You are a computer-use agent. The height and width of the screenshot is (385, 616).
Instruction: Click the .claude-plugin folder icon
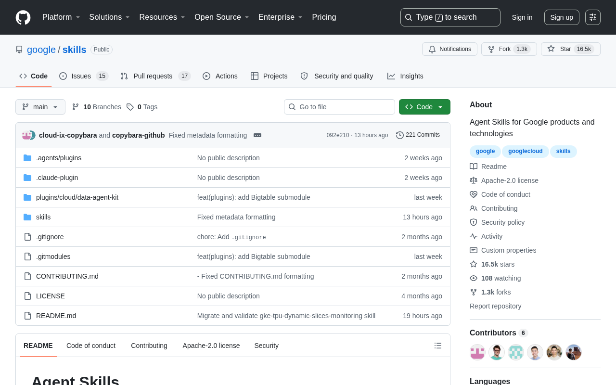coord(27,178)
